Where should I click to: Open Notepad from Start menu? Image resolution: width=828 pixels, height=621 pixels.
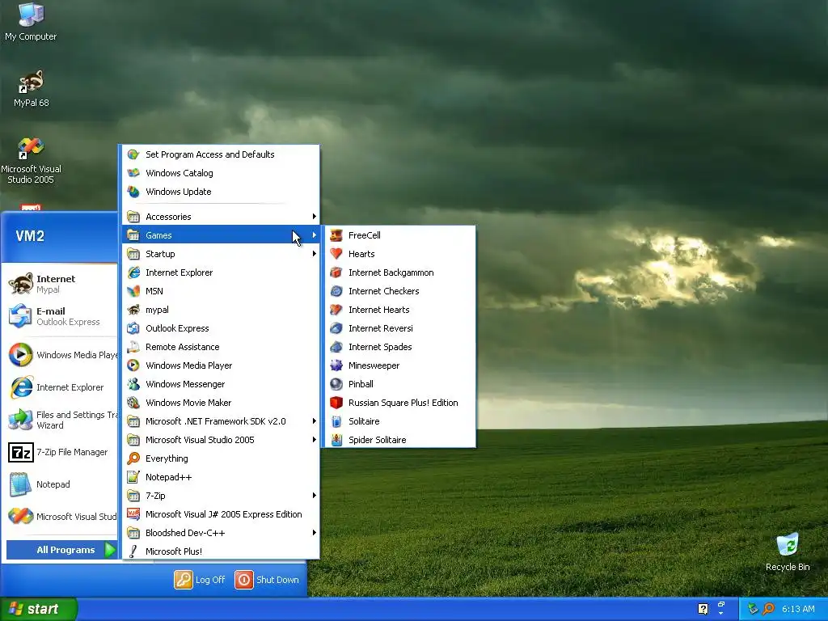61,484
